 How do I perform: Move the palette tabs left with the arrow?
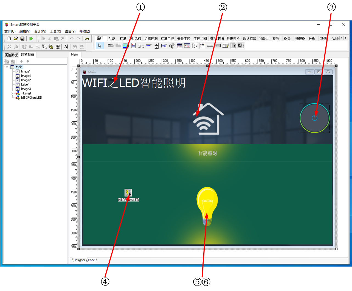[342, 38]
